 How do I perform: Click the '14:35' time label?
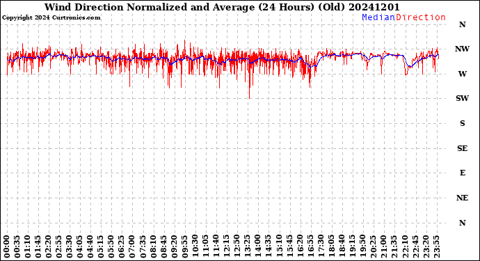coord(269,246)
